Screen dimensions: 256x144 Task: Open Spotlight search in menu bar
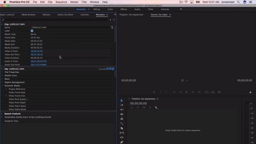click(238, 2)
